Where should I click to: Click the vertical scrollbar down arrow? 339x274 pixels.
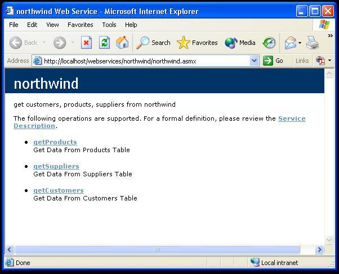coord(329,240)
